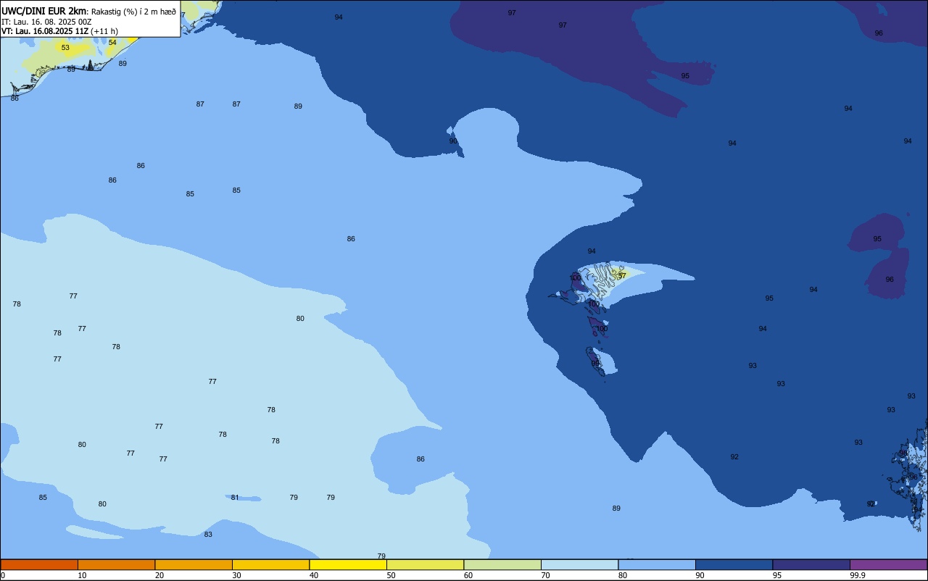Pick the 50–60 pale yellow legend swatch

pyautogui.click(x=425, y=564)
